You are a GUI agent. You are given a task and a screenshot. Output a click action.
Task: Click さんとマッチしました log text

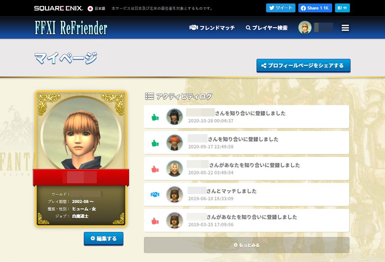232,191
